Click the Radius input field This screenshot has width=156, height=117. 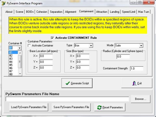coord(123,57)
